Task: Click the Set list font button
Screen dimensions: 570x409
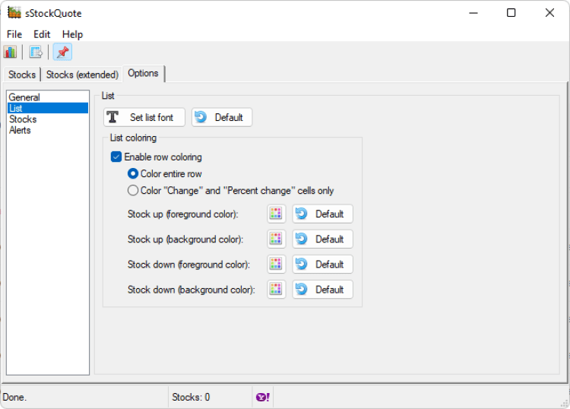Action: click(144, 117)
